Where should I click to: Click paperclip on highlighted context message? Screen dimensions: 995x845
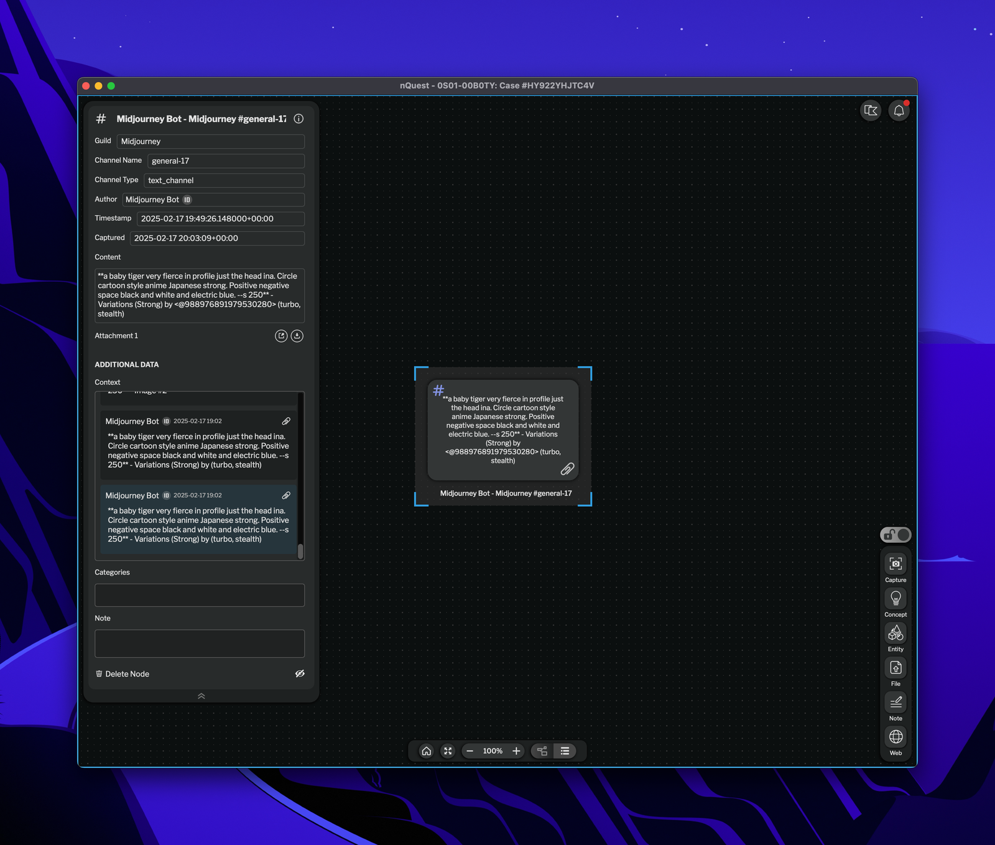286,496
